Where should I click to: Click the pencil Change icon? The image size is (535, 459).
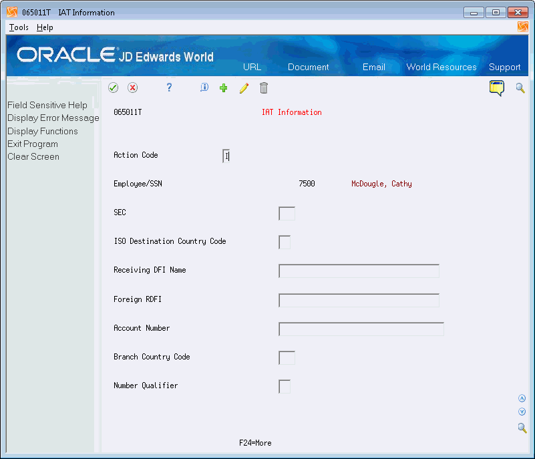[x=244, y=88]
